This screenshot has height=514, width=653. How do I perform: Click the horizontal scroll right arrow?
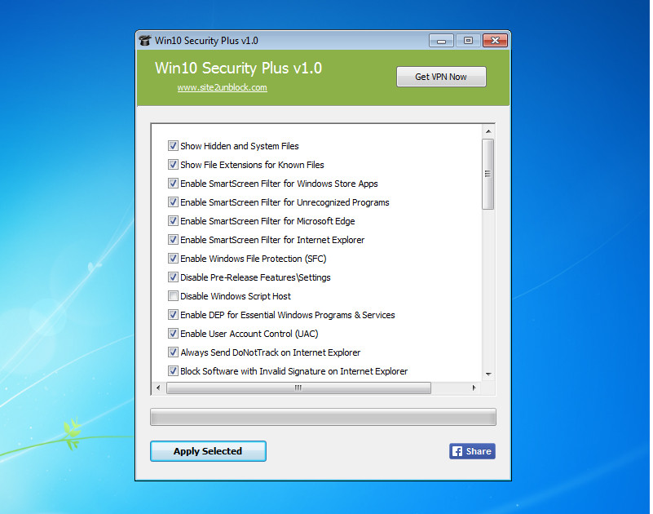[x=474, y=388]
